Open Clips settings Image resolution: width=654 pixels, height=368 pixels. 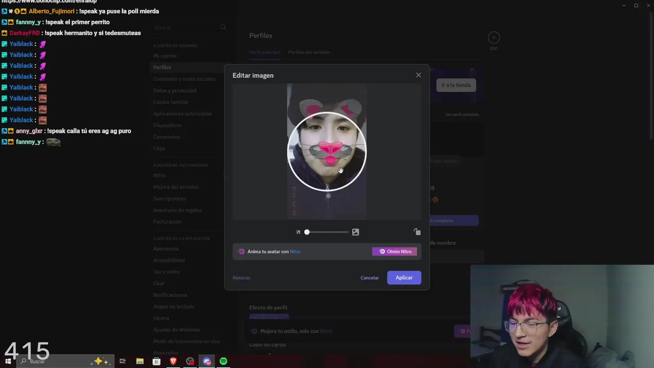pyautogui.click(x=159, y=148)
